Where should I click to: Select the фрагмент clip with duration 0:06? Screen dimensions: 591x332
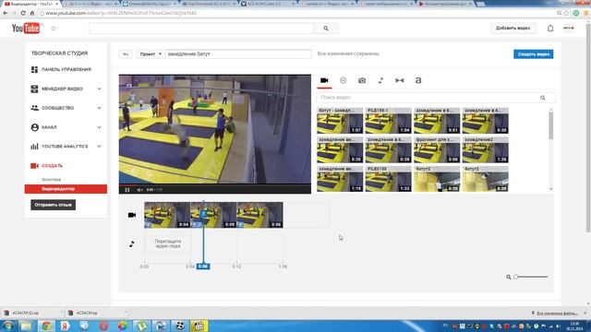[x=437, y=149]
